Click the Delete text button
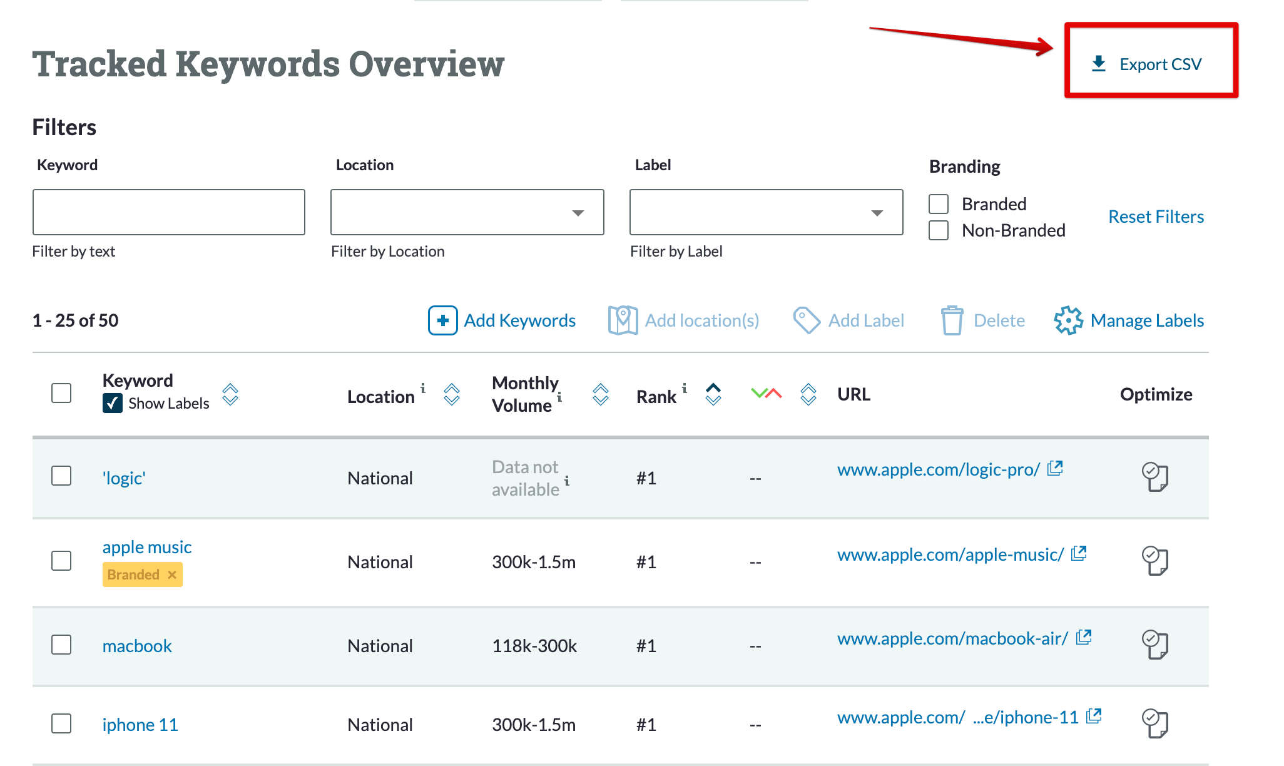 coord(999,320)
